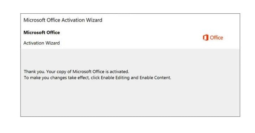Image resolution: width=255 pixels, height=133 pixels.
Task: Click the orange "Office" wordmark text
Action: point(216,38)
